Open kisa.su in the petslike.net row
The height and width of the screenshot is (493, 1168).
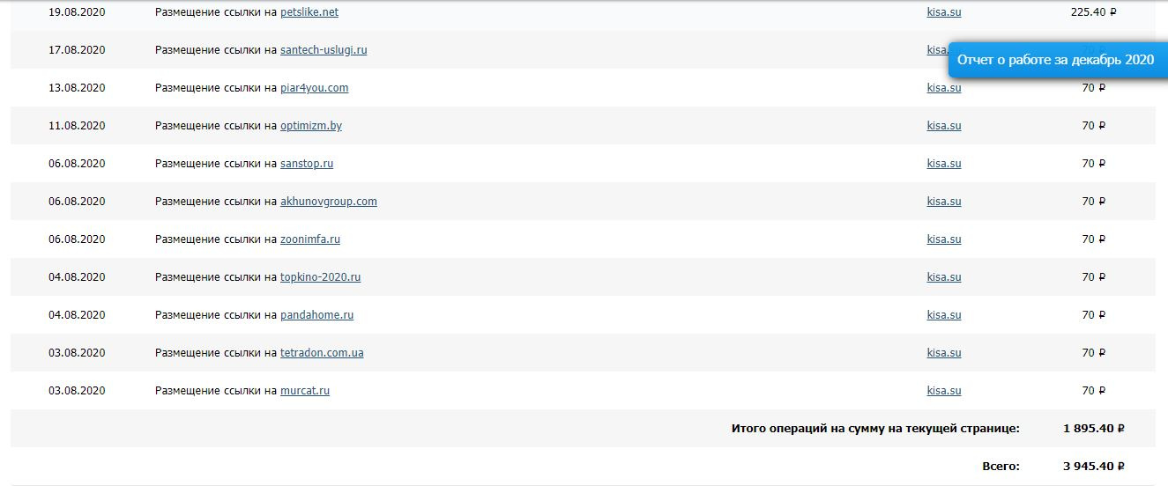944,12
